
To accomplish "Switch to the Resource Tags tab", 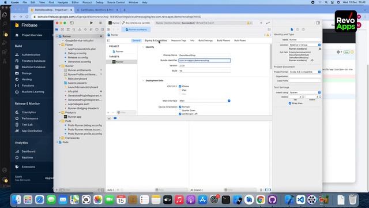I will (x=179, y=40).
